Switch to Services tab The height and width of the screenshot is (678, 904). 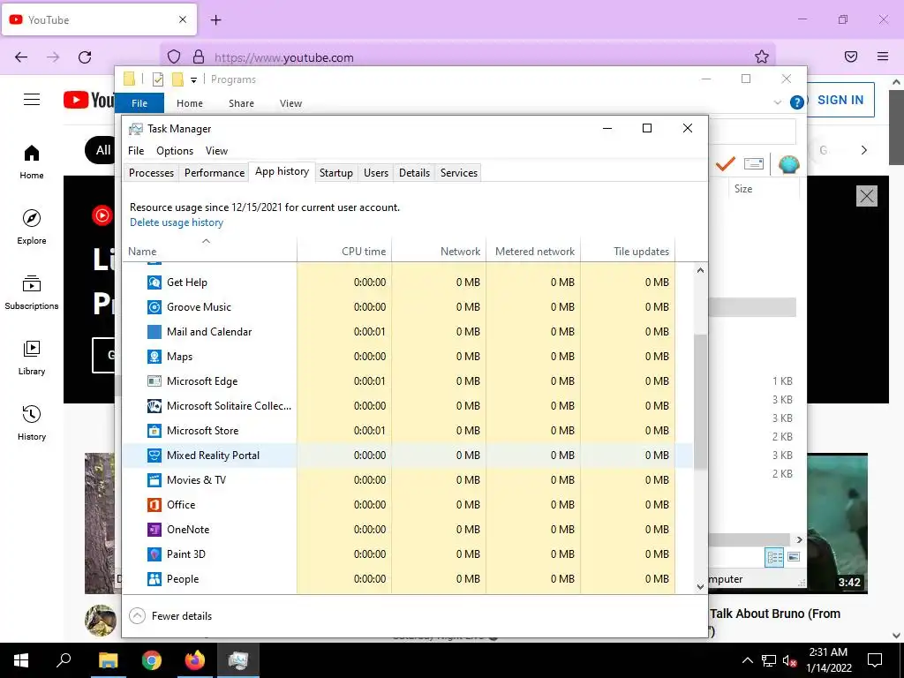click(459, 173)
